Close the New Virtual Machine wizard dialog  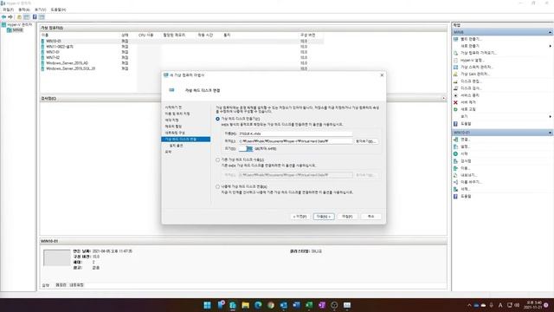point(382,75)
